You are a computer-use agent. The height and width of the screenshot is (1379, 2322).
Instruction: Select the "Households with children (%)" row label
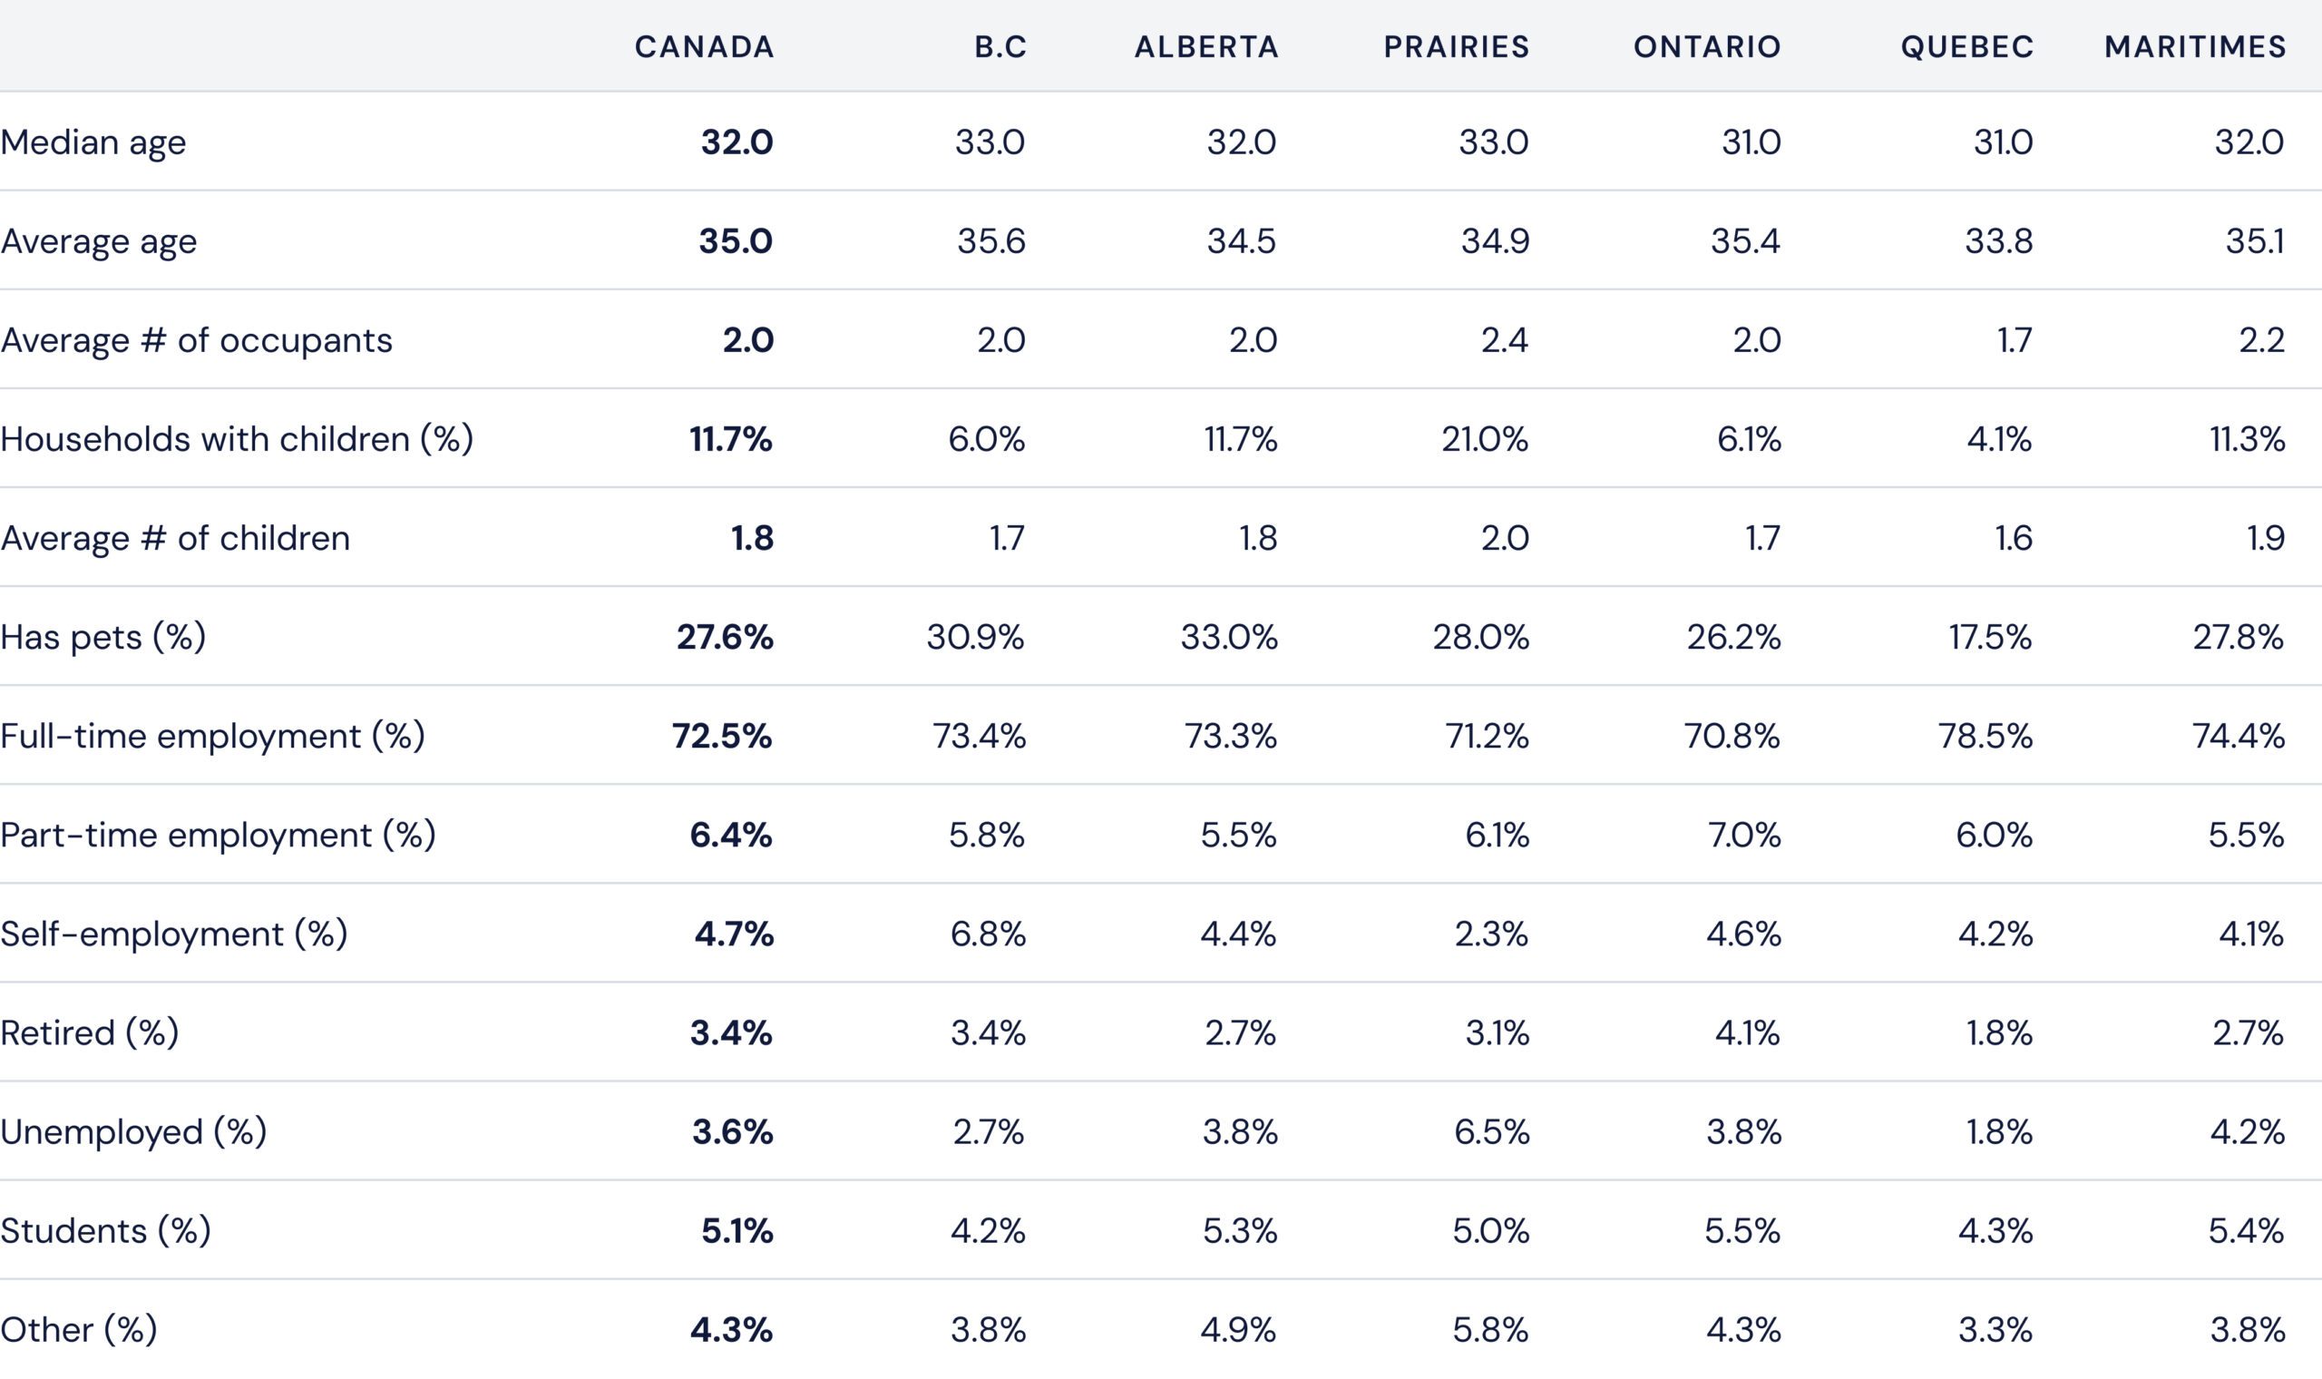point(237,438)
